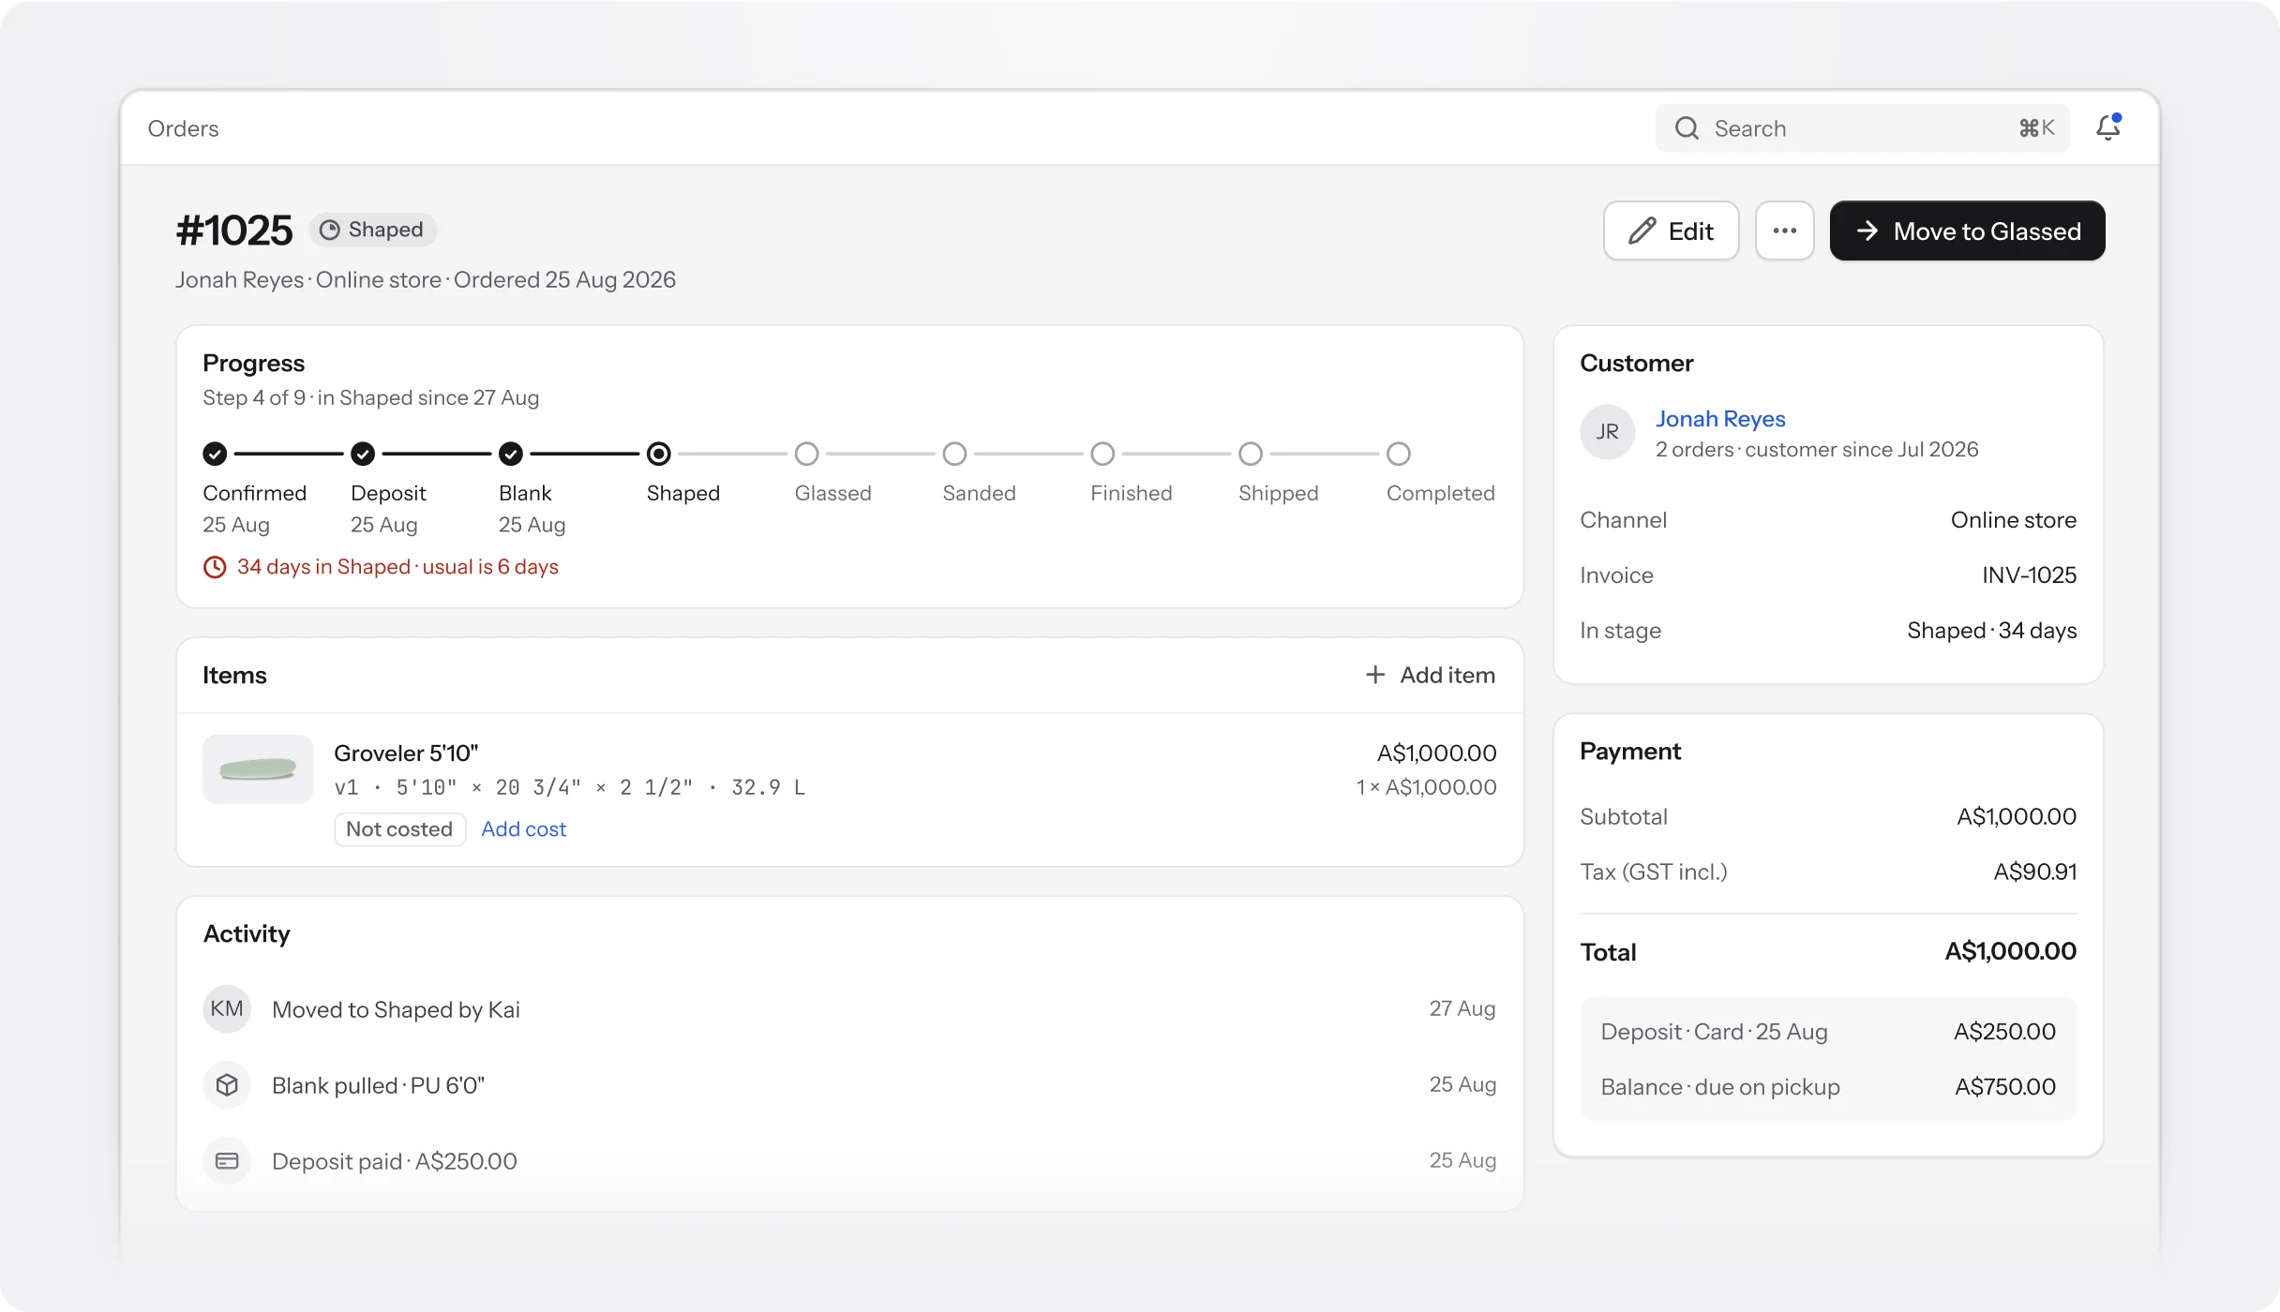Click the JR customer avatar
Viewport: 2280px width, 1312px height.
pyautogui.click(x=1608, y=432)
